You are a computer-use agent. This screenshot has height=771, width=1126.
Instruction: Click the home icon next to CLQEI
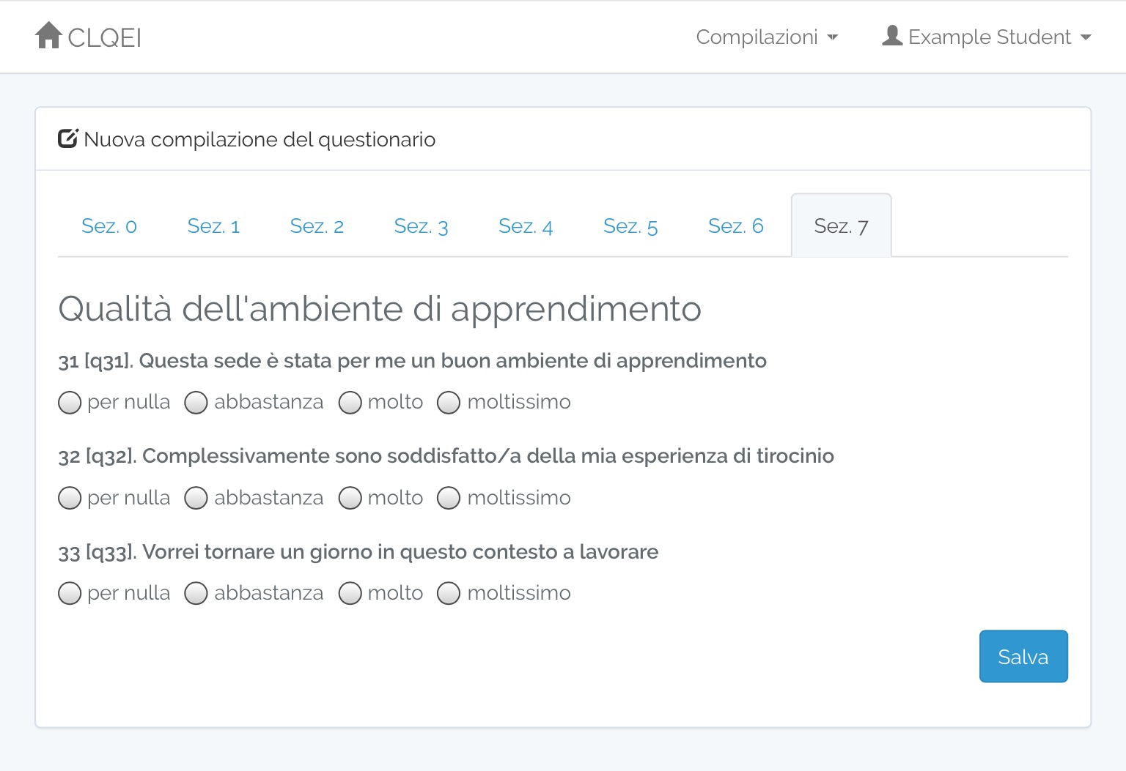pos(48,35)
